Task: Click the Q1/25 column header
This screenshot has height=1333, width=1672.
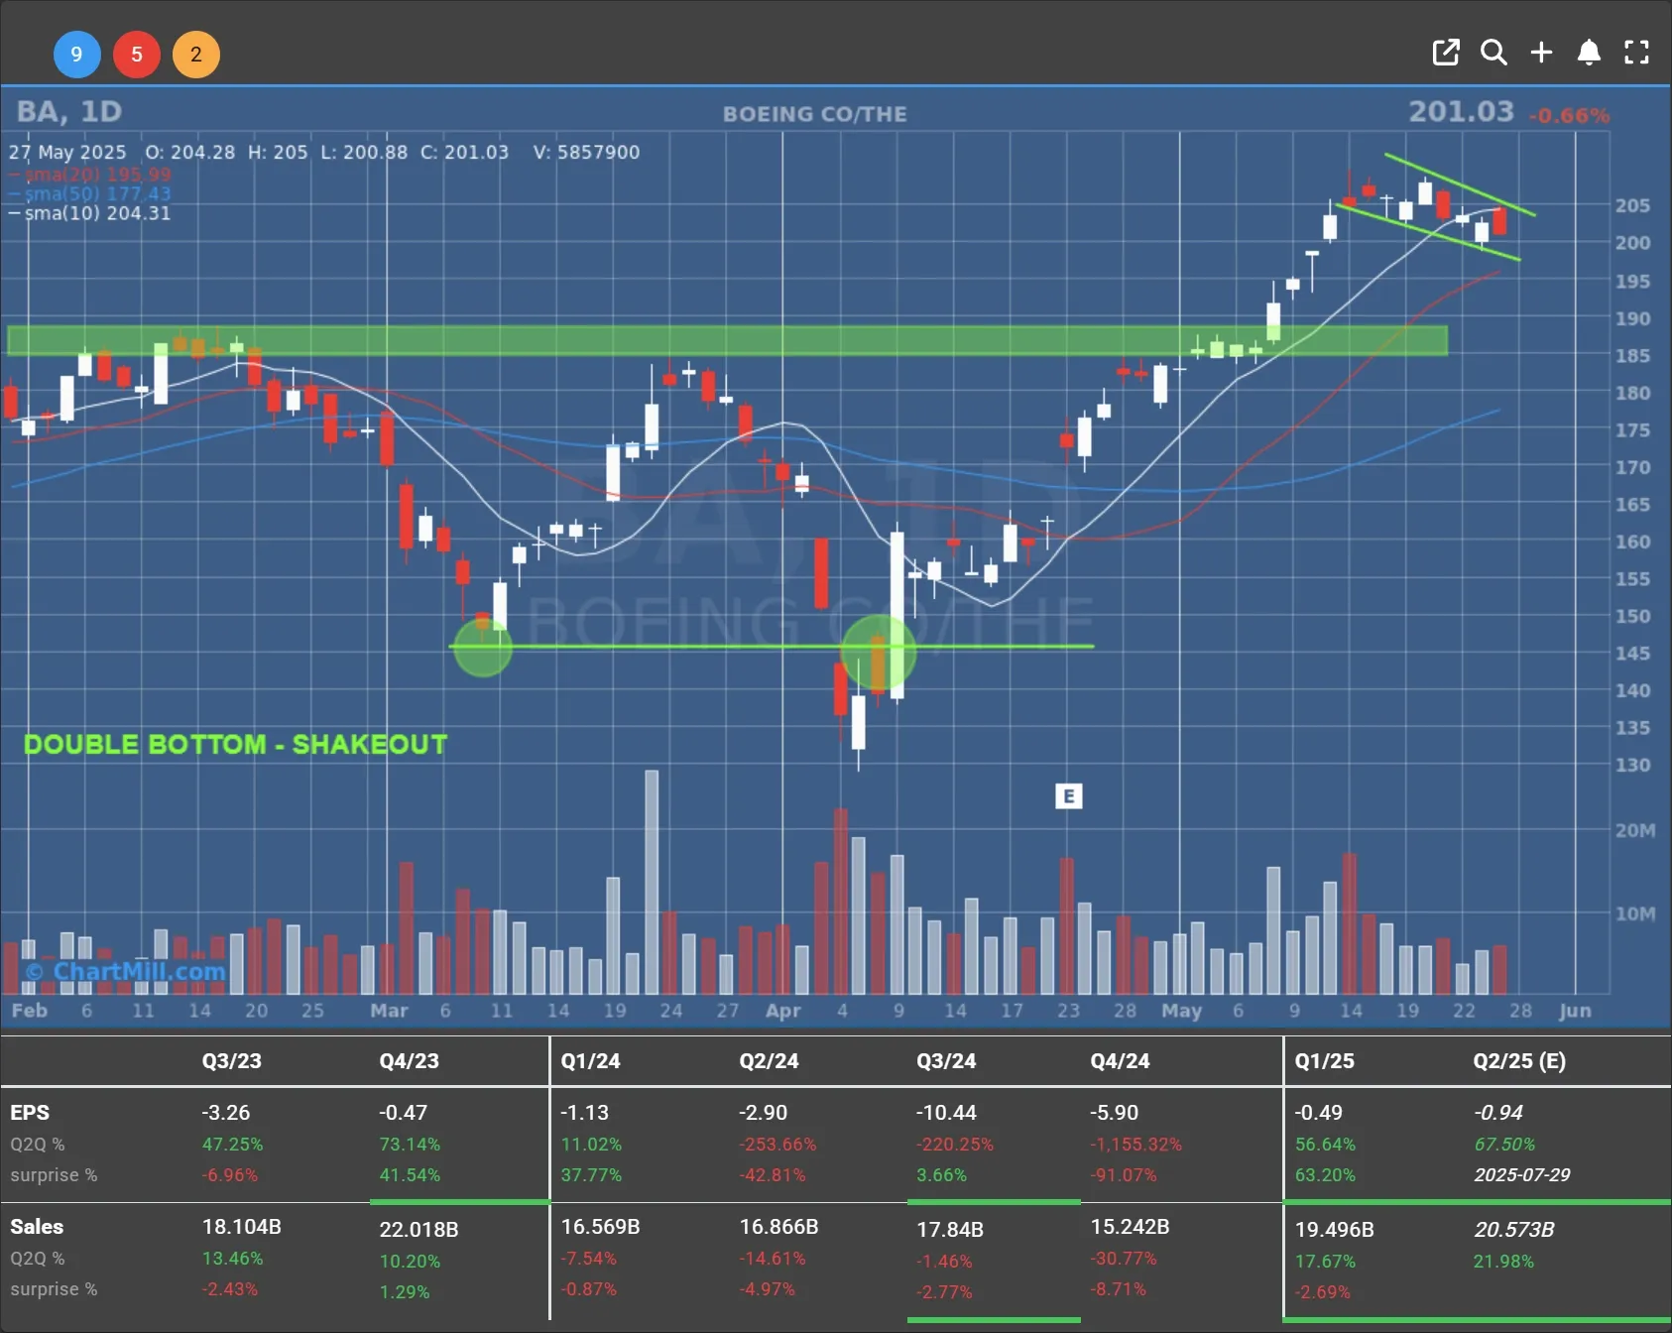Action: 1325,1061
